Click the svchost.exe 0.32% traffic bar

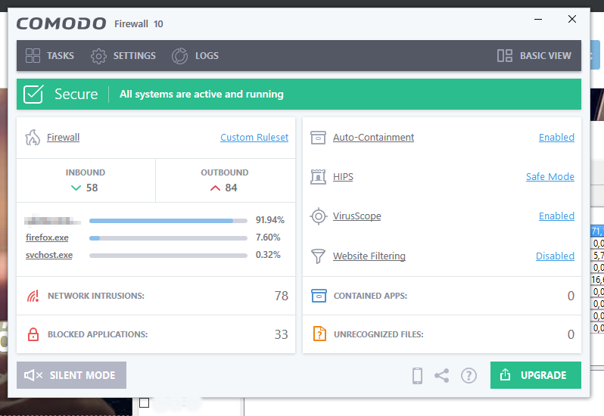[x=168, y=256]
